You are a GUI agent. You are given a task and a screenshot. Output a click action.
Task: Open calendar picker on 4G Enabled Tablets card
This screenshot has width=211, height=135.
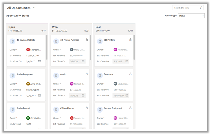click(39, 61)
